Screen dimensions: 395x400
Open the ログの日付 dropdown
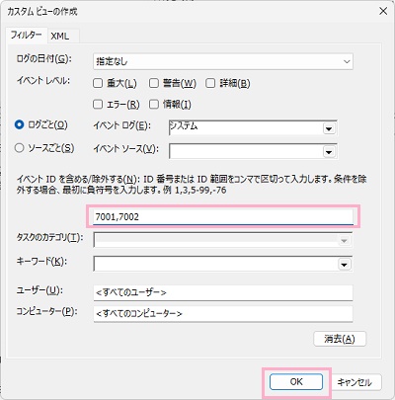point(223,61)
